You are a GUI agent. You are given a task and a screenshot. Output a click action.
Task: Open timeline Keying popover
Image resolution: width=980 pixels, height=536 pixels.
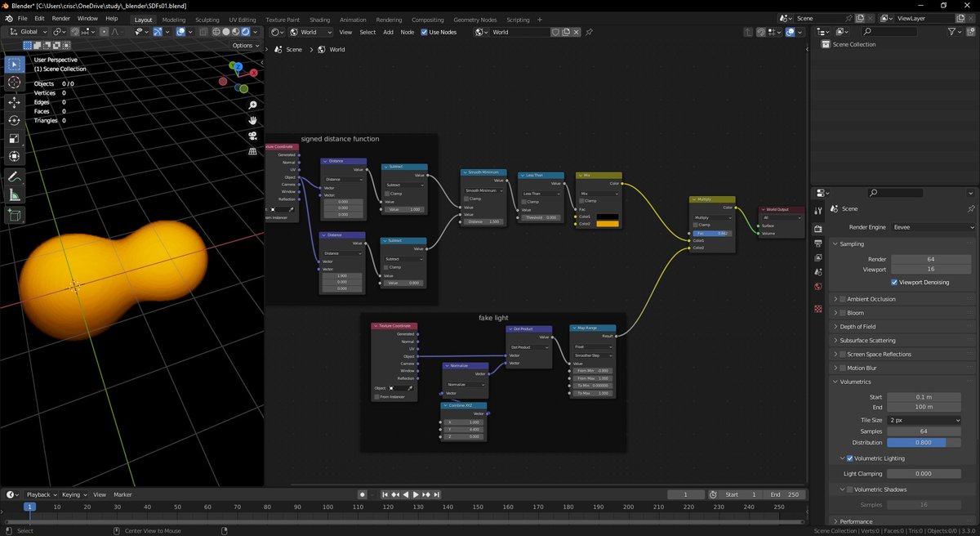(x=74, y=495)
